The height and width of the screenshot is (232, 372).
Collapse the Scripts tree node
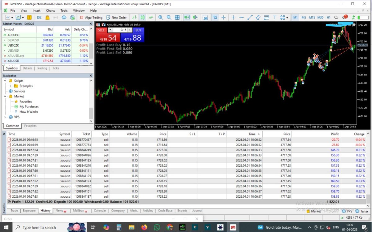pyautogui.click(x=5, y=81)
